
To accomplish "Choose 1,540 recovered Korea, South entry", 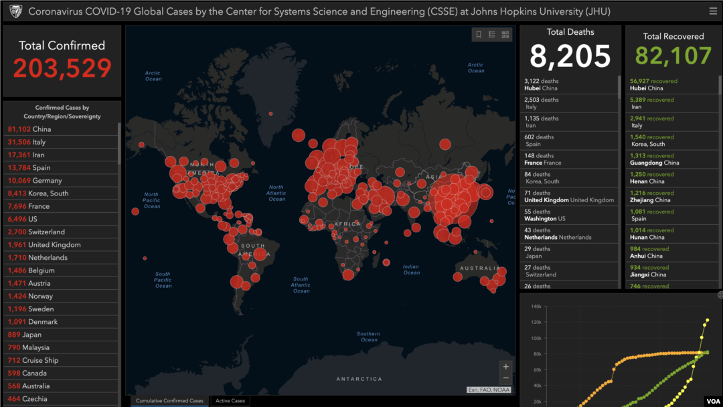I will point(672,141).
